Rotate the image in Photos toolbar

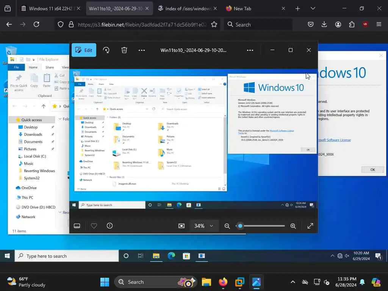[106, 50]
